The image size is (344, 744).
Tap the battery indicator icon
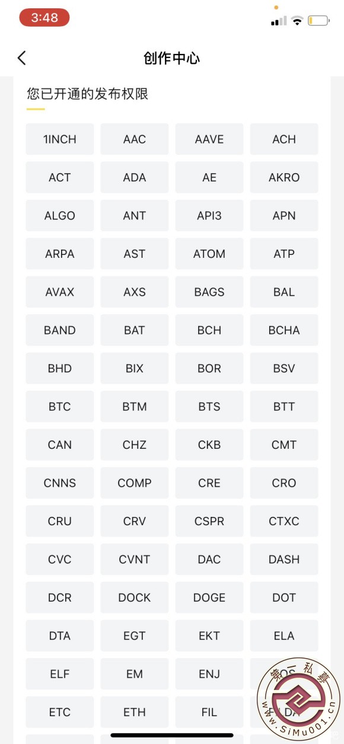point(318,21)
